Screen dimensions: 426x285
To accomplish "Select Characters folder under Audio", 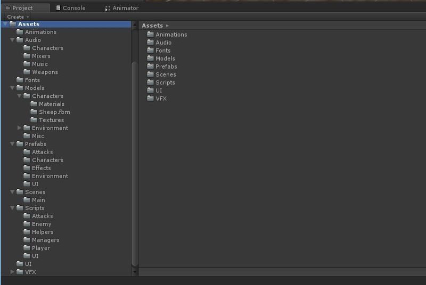I will coord(47,48).
